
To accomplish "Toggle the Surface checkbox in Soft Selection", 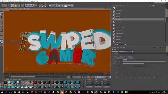I will [117, 56].
